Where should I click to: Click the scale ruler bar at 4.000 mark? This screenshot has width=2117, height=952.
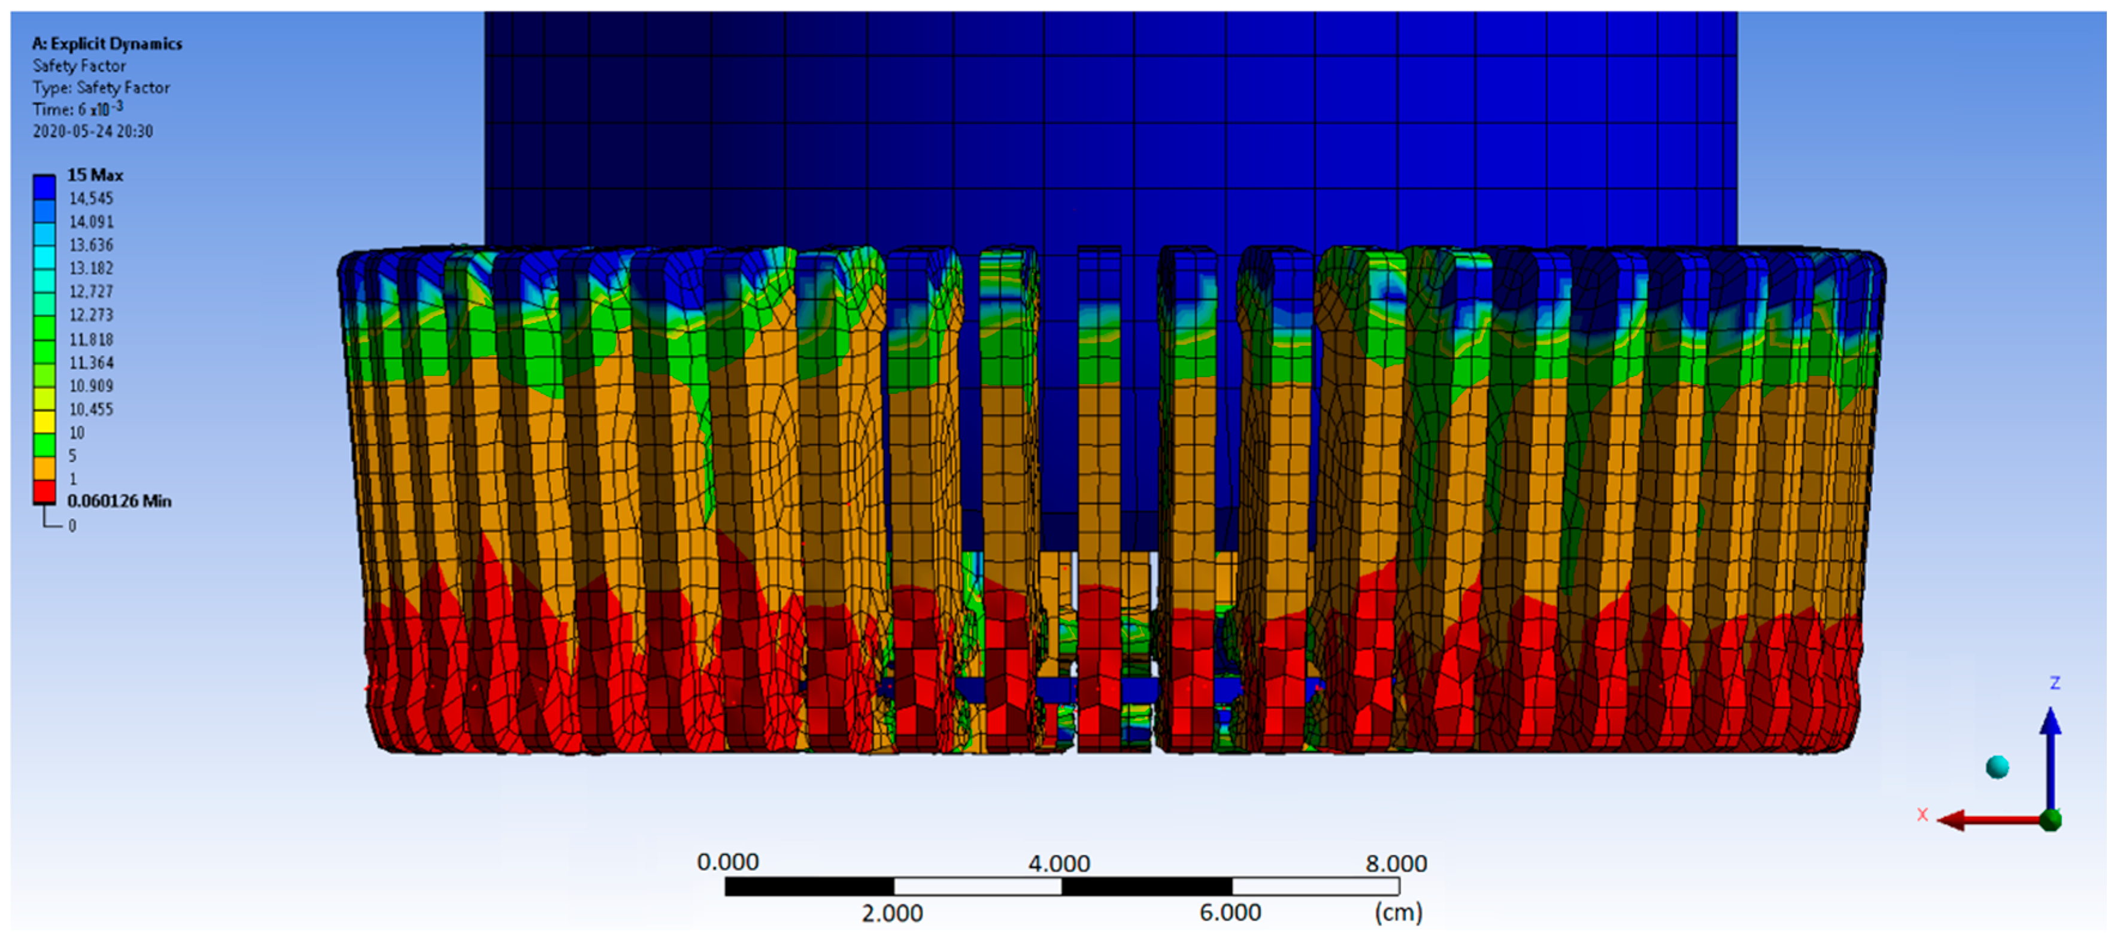click(1060, 886)
